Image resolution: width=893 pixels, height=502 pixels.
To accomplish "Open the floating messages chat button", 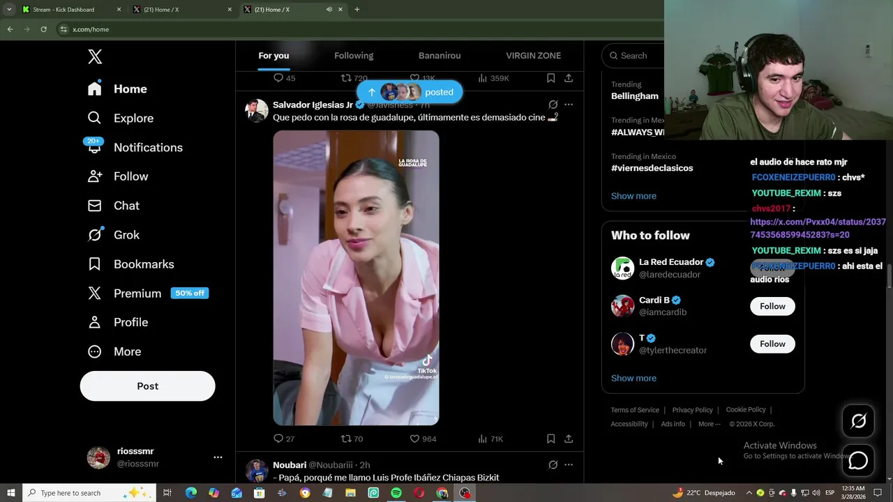I will click(x=858, y=460).
